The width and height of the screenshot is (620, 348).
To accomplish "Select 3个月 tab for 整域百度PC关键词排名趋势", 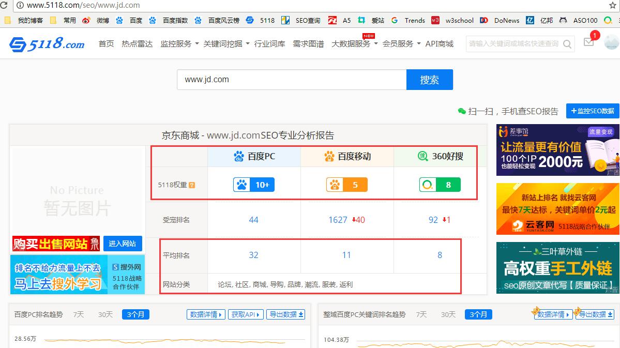I will [x=478, y=315].
